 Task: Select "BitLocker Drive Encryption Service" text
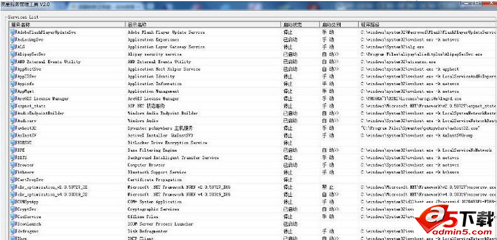point(167,143)
